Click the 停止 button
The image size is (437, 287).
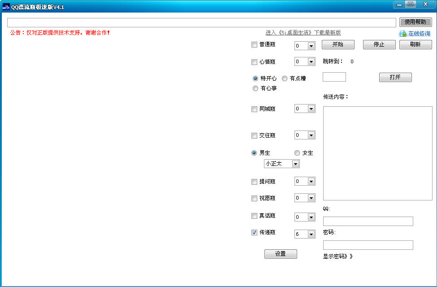pyautogui.click(x=379, y=45)
